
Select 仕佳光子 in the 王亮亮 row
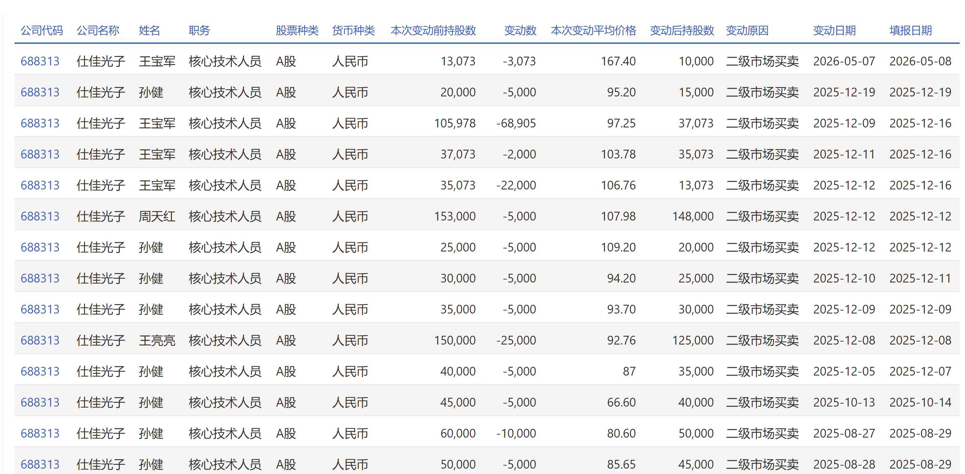(101, 340)
